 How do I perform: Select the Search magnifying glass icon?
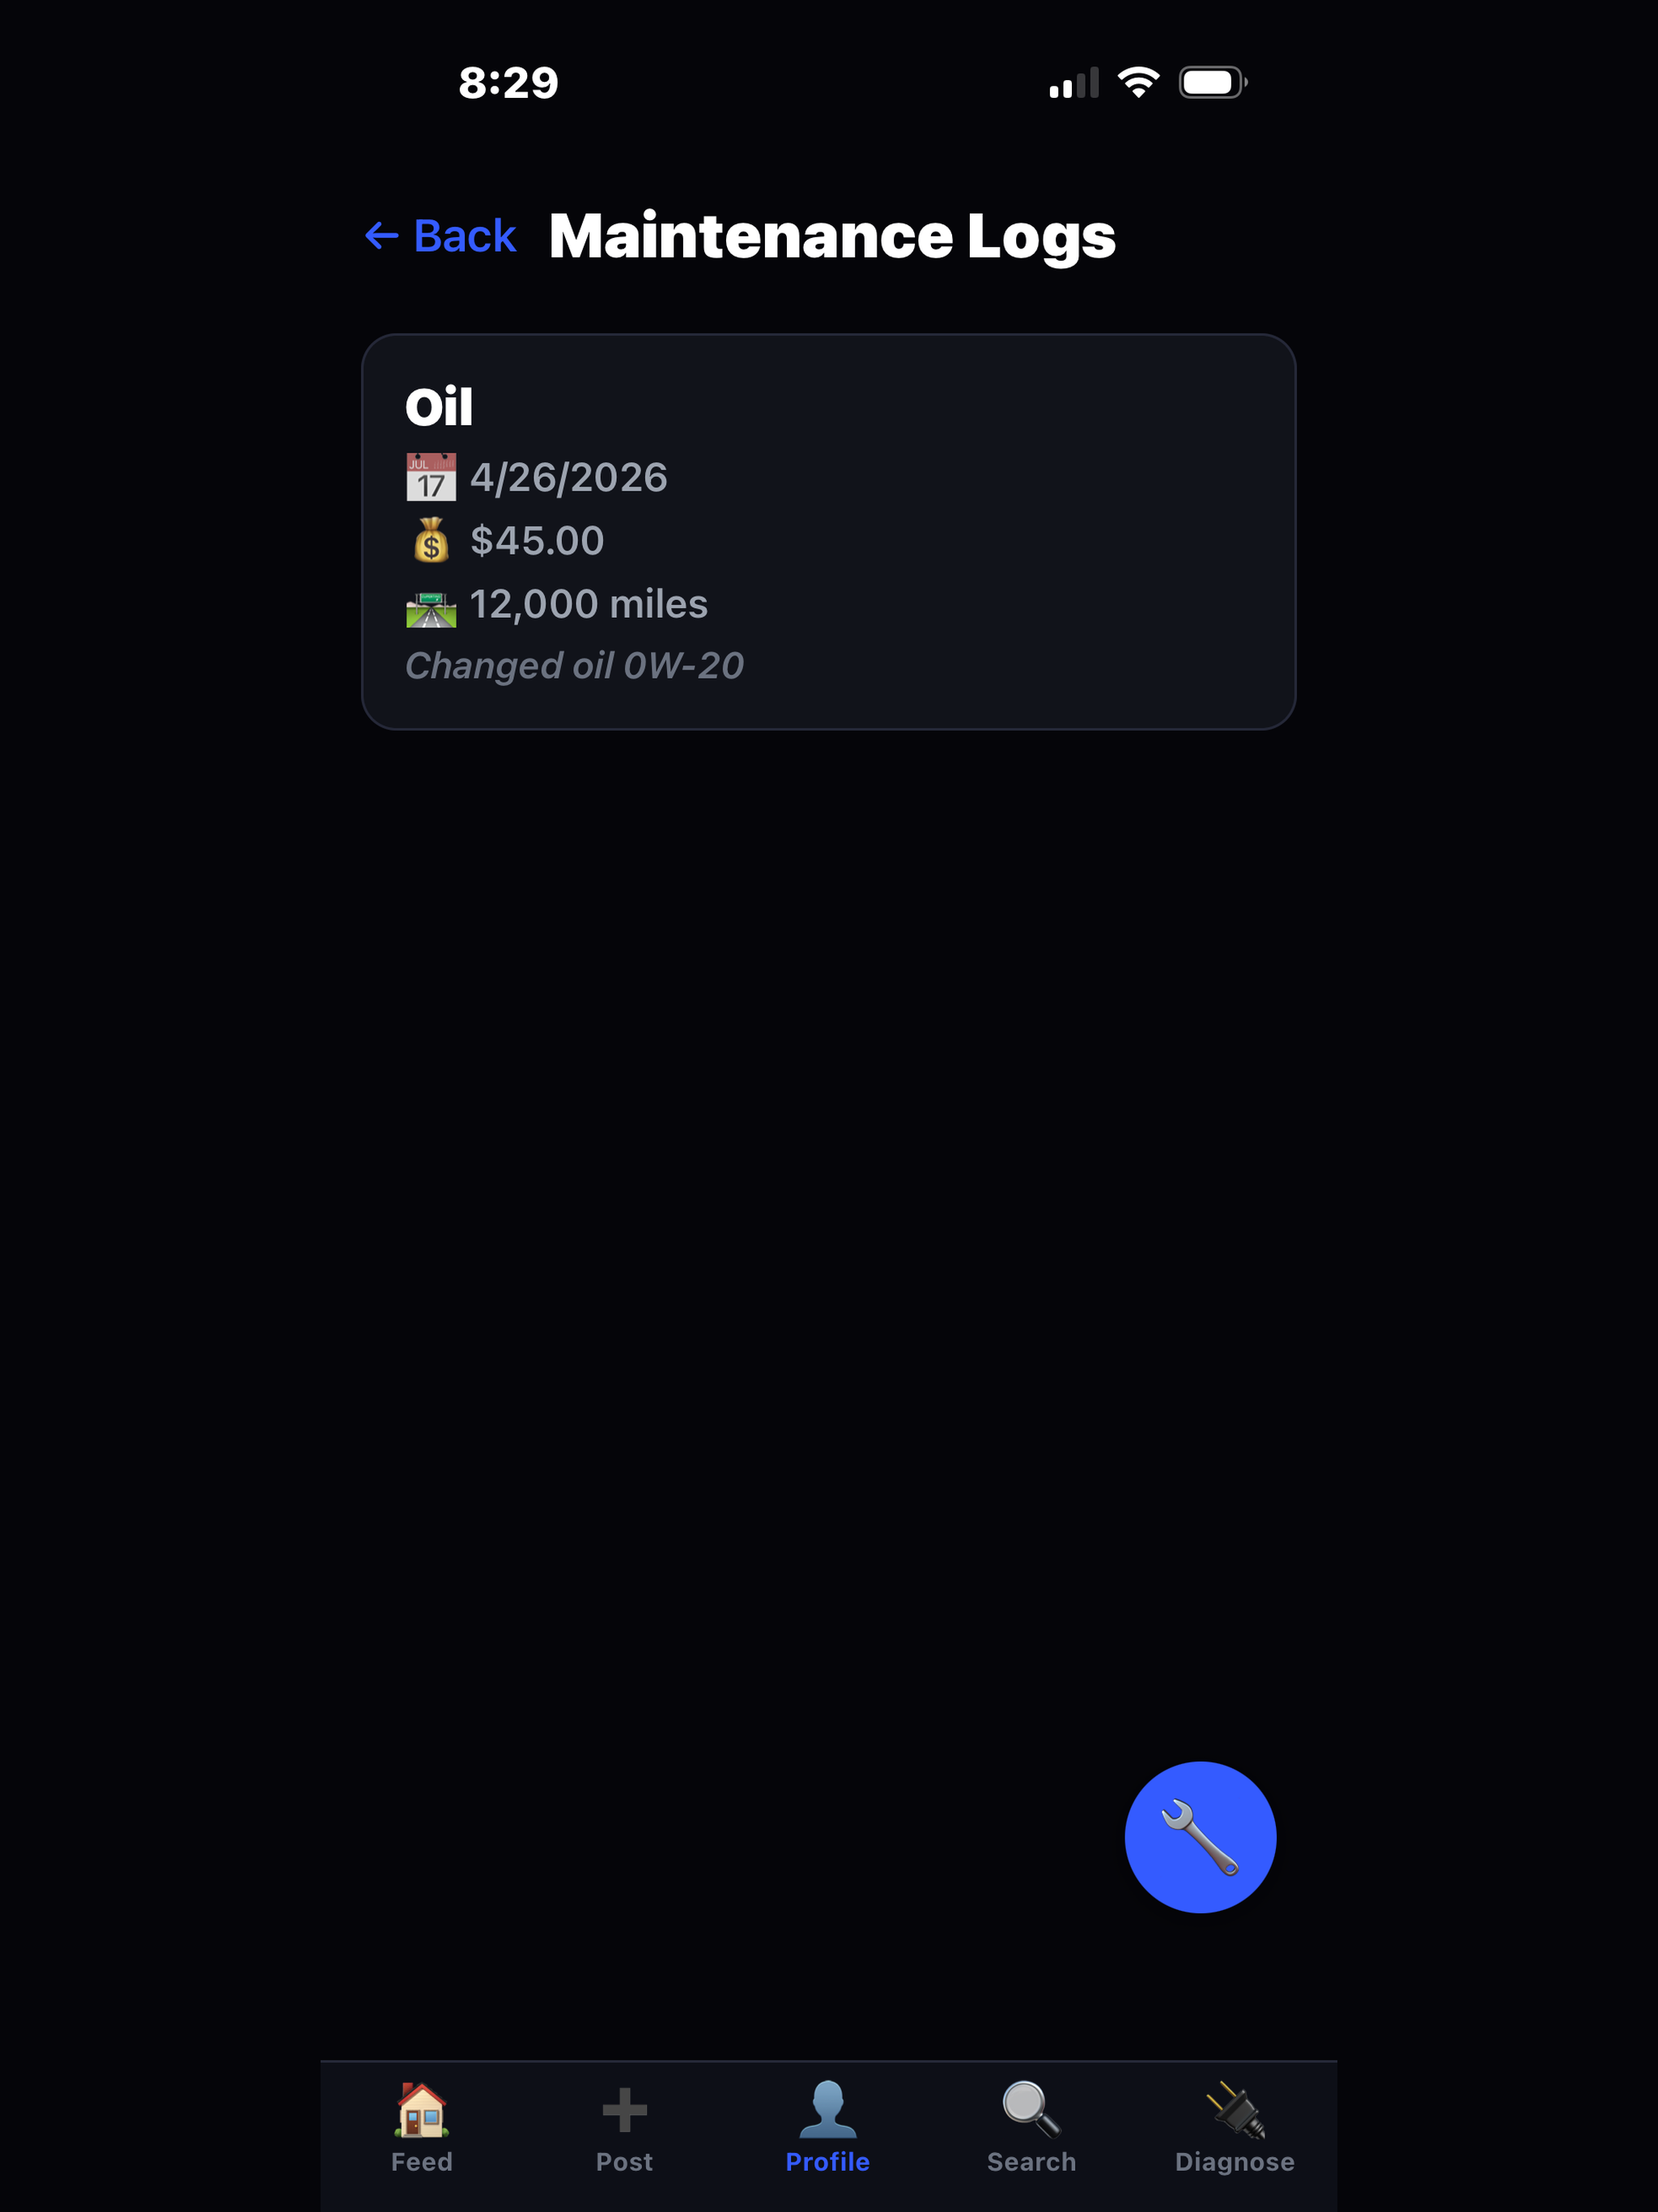click(1031, 2108)
